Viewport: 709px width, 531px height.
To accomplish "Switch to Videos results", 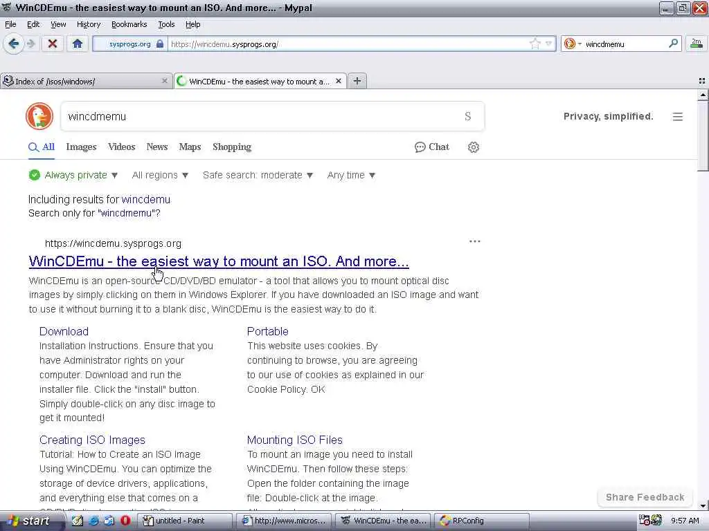I will (122, 147).
